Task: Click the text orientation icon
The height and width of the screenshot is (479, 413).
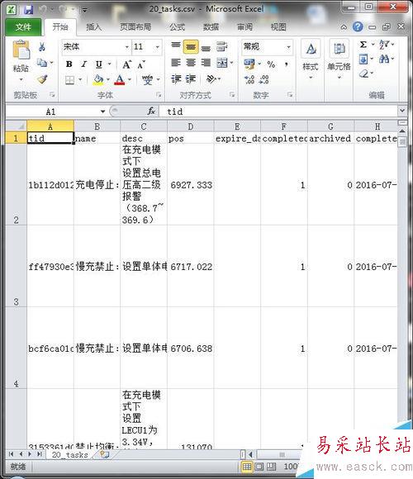Action: click(x=211, y=79)
